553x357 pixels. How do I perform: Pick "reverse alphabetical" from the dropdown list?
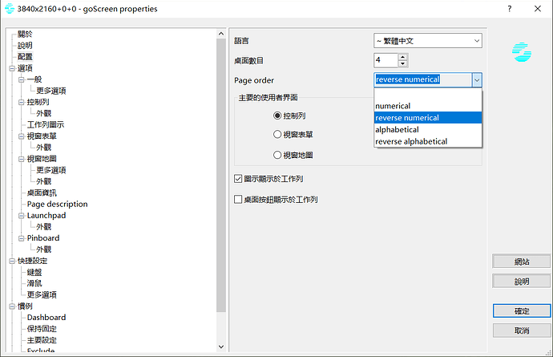pos(411,141)
